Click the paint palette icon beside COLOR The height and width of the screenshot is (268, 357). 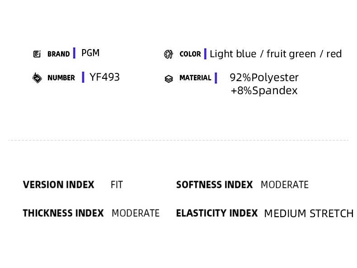click(x=169, y=54)
